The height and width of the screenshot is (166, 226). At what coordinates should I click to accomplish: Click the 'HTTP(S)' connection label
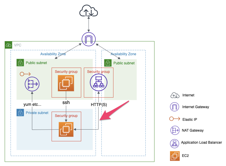pyautogui.click(x=98, y=104)
